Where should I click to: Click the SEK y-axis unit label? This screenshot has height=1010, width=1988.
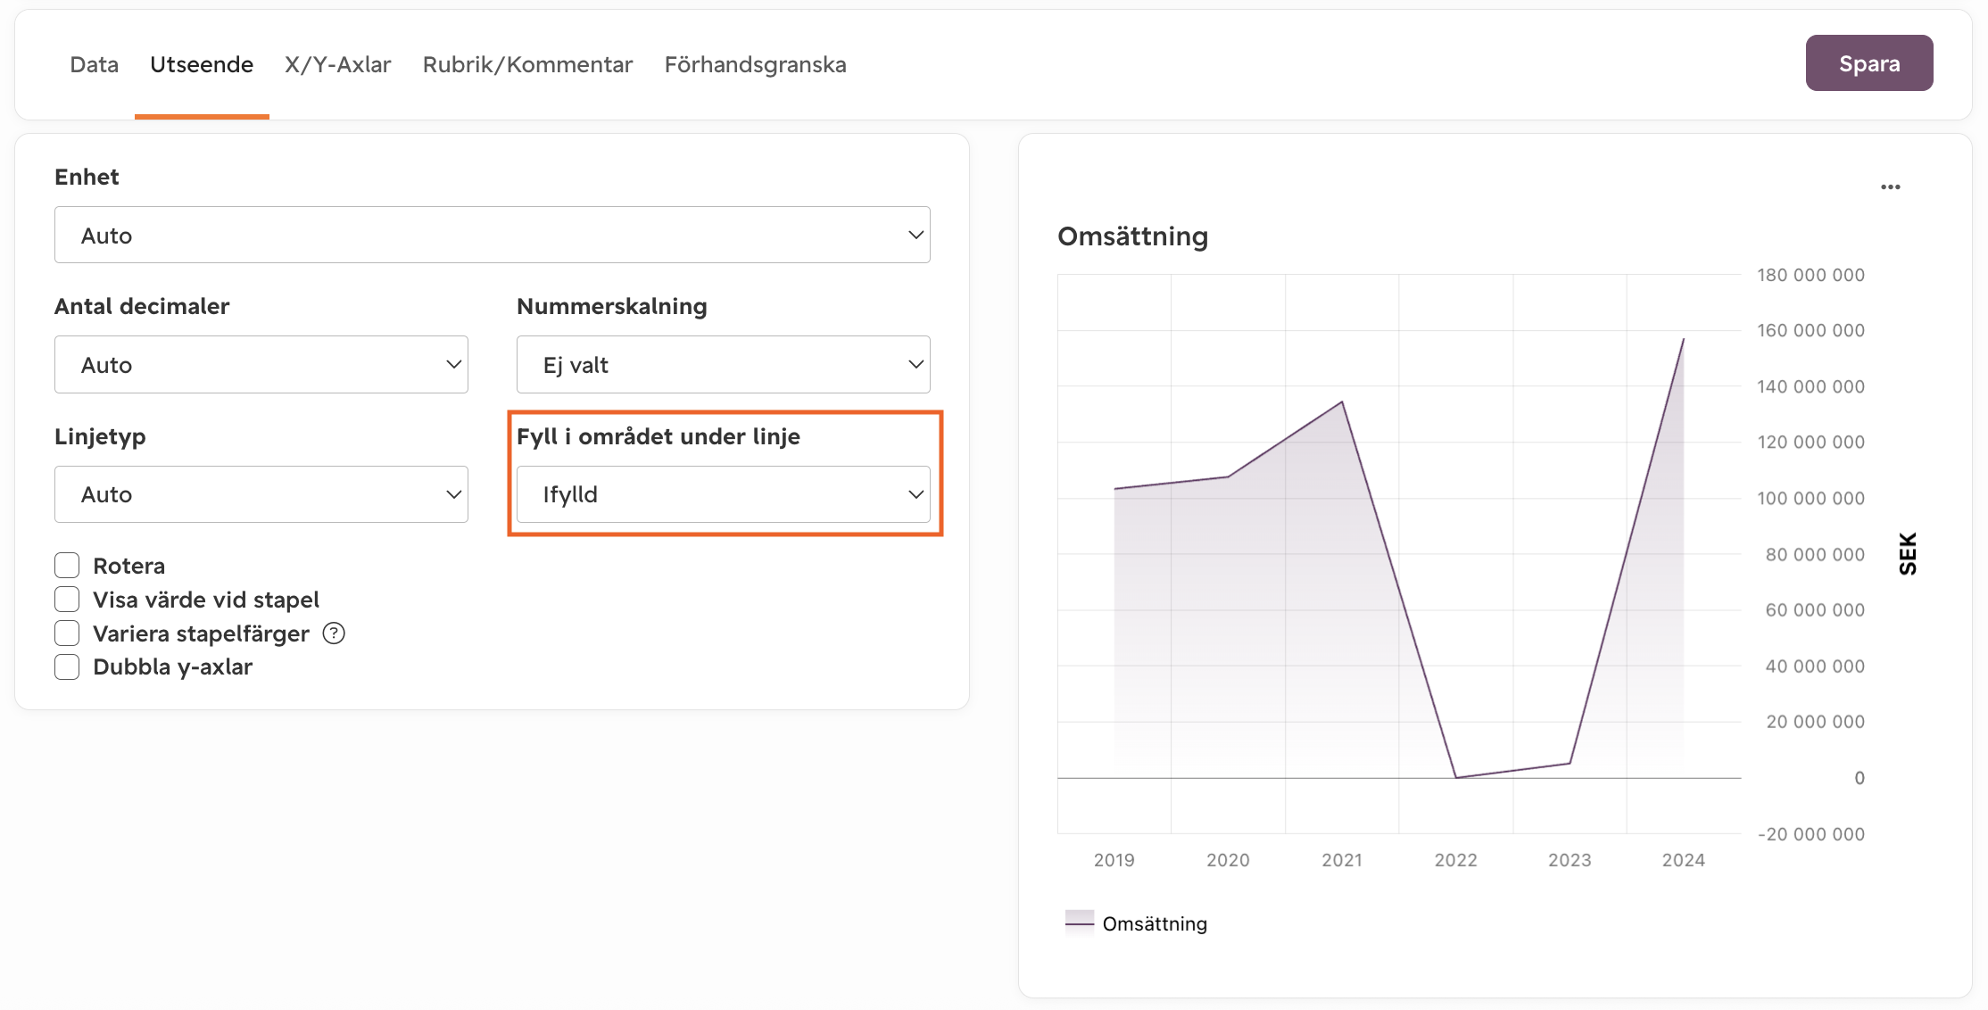click(x=1908, y=554)
